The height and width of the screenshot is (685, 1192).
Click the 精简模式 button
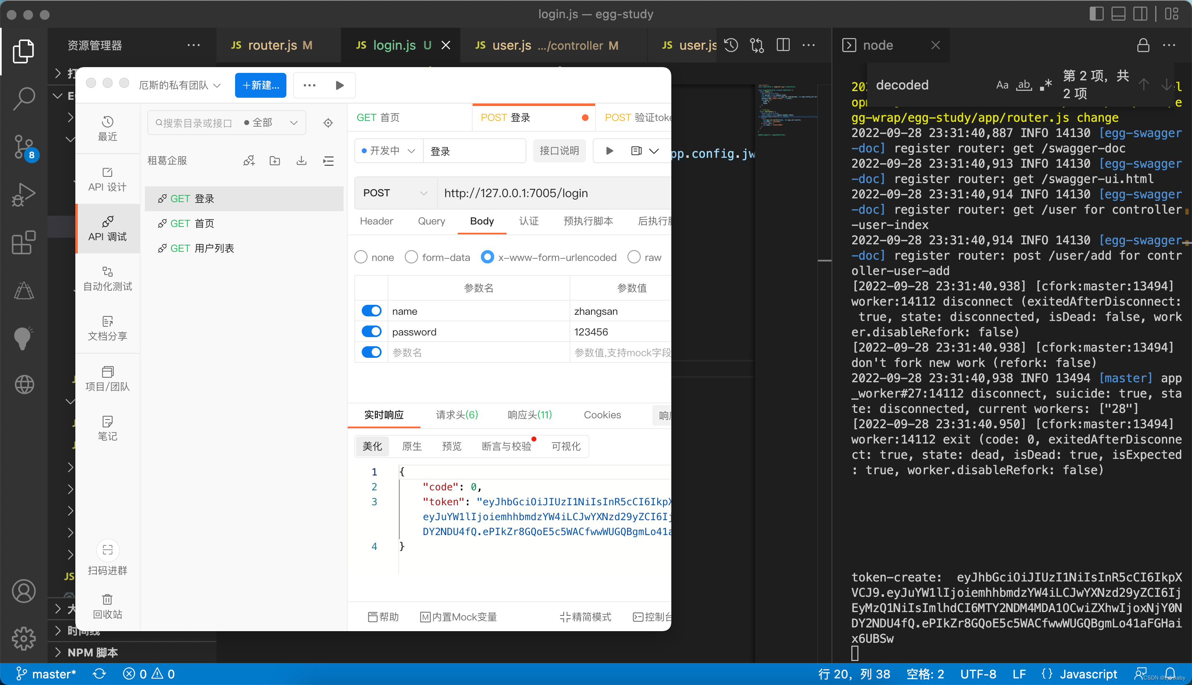click(x=585, y=617)
